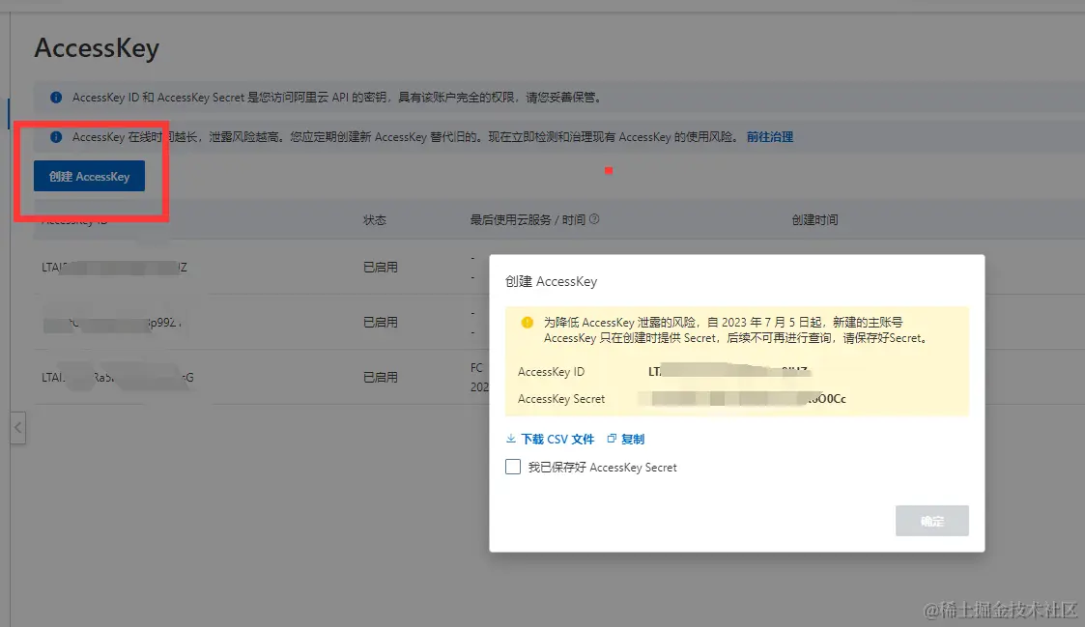Screen dimensions: 1085x627
Task: Copy the AccessKey with the 复制 link
Action: click(x=633, y=439)
